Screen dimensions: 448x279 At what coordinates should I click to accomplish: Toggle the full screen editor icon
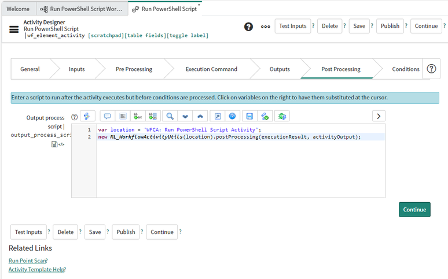[218, 116]
